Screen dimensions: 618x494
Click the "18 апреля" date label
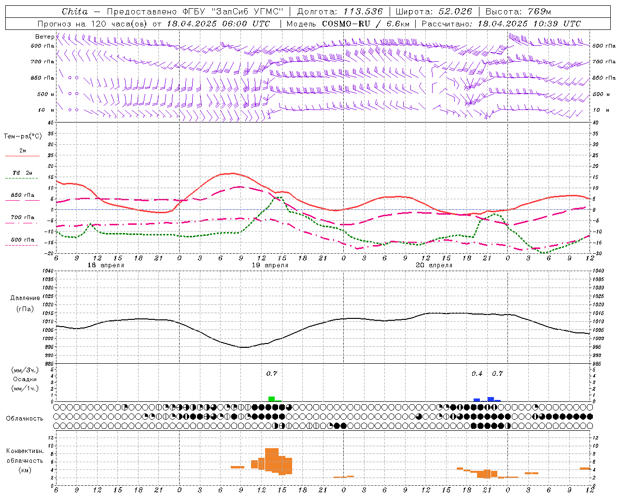[106, 265]
